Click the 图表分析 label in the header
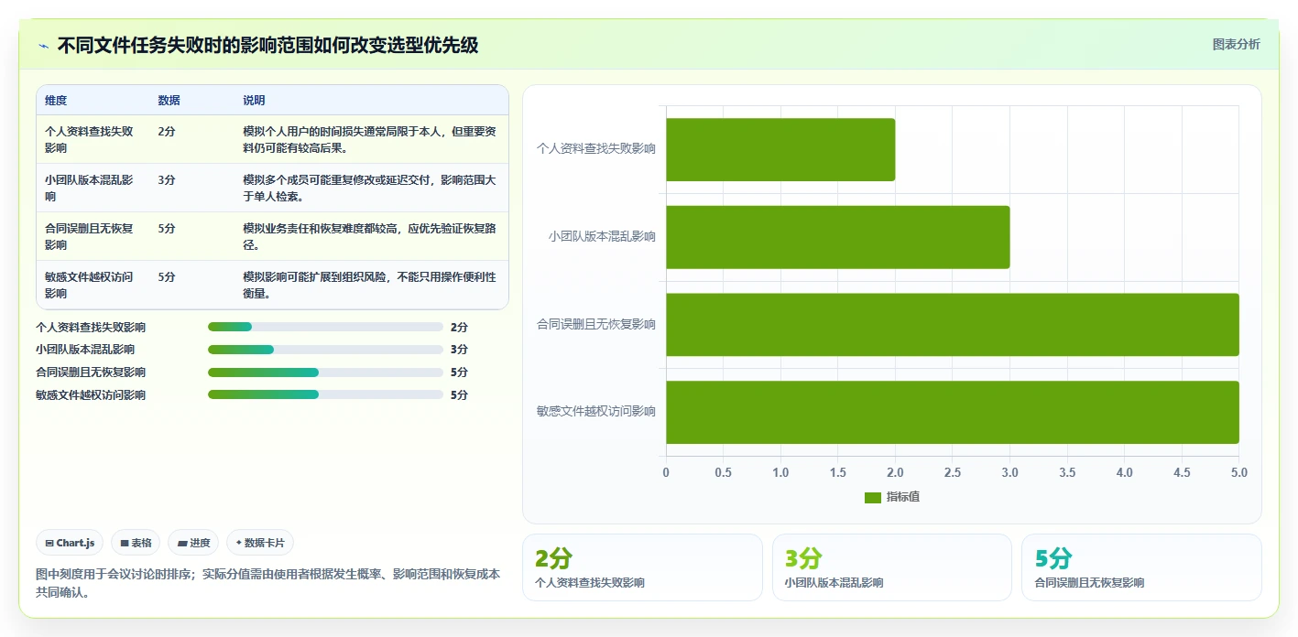Image resolution: width=1298 pixels, height=637 pixels. click(1236, 44)
